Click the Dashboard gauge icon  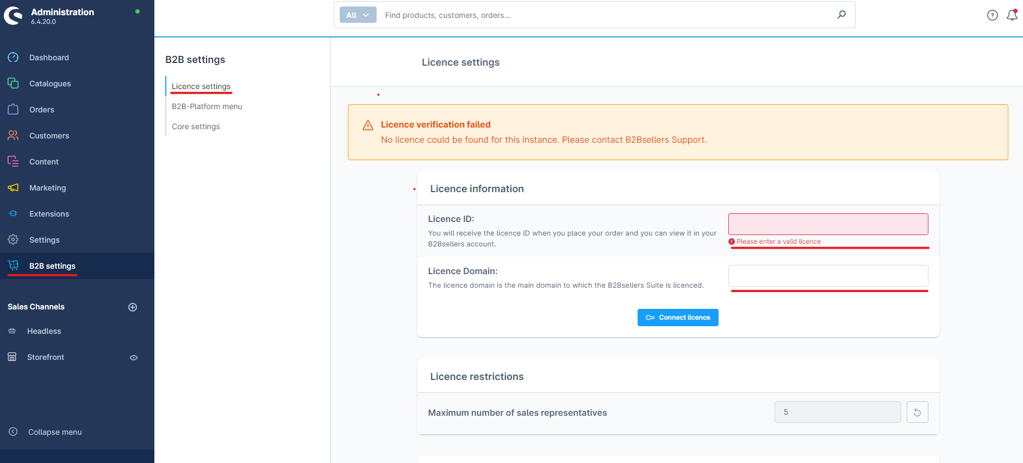click(x=13, y=58)
